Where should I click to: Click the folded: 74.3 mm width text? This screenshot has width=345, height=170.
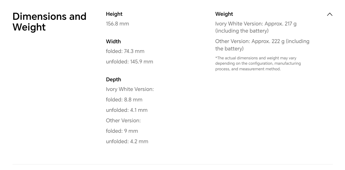[x=125, y=51]
